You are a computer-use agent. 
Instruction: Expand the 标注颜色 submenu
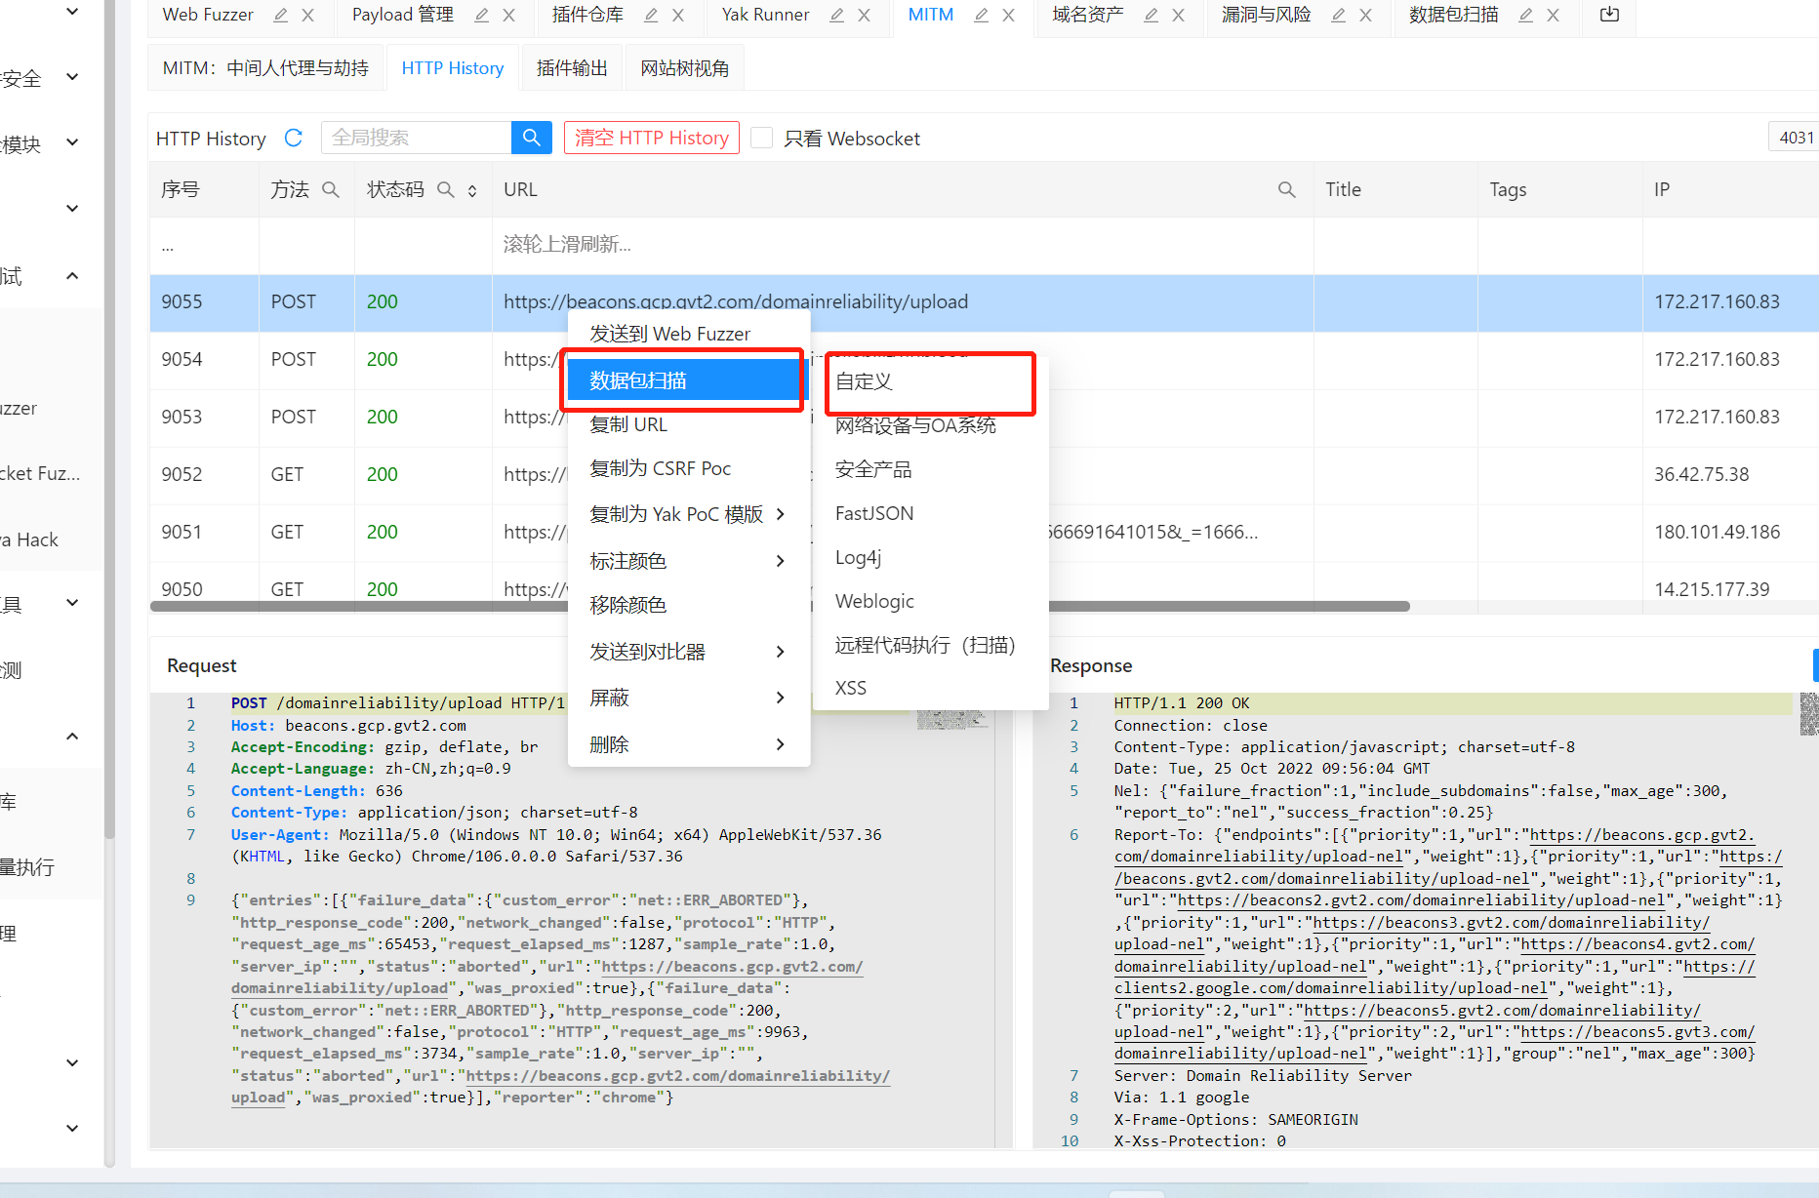click(687, 561)
